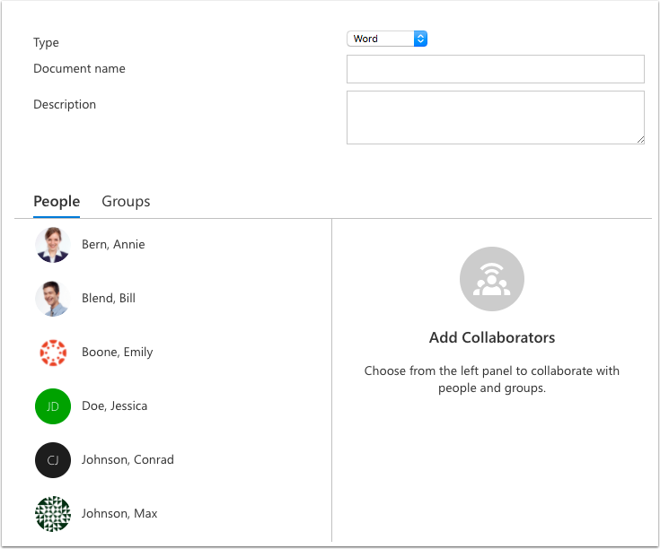660x549 pixels.
Task: Click Max Johnson's green patterned avatar
Action: tap(53, 514)
